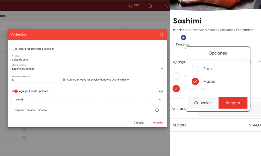Viewport: 261px width, 156px height.
Task: Clear the Tamaño search field
Action: 160,100
